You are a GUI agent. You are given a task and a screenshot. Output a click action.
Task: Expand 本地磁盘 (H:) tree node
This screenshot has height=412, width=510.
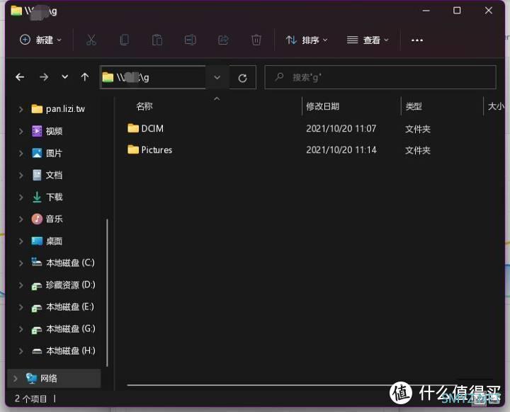point(21,351)
